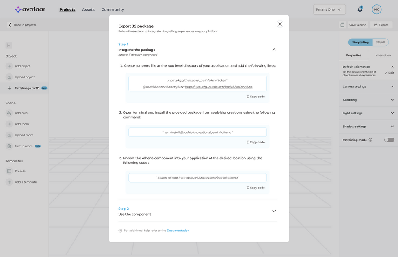The height and width of the screenshot is (257, 398).
Task: Click the notification bell icon
Action: pyautogui.click(x=360, y=9)
